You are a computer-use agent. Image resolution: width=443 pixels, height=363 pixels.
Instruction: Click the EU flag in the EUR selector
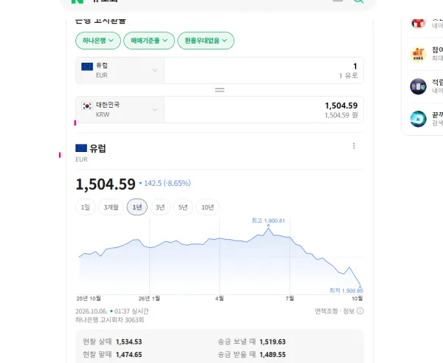(x=87, y=66)
